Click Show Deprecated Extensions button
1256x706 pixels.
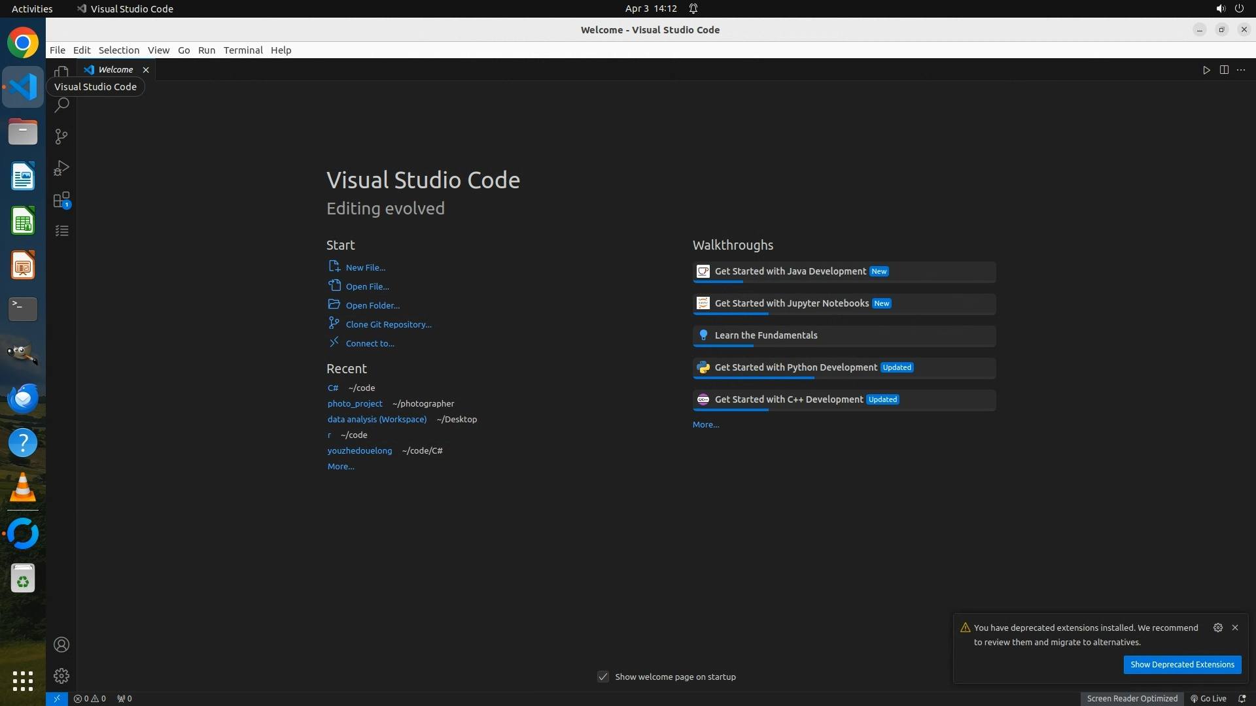[1182, 664]
